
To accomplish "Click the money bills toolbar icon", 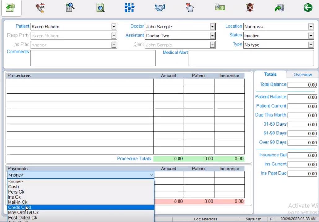I will (220, 7).
